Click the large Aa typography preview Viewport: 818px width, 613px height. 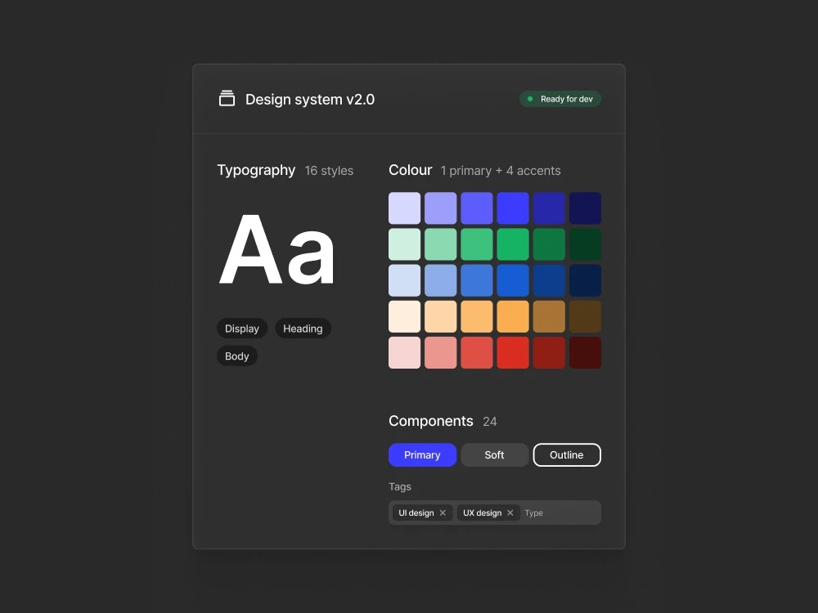pos(277,249)
